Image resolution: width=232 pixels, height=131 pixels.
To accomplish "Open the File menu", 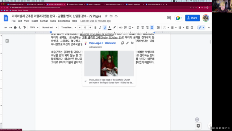I will [14, 21].
